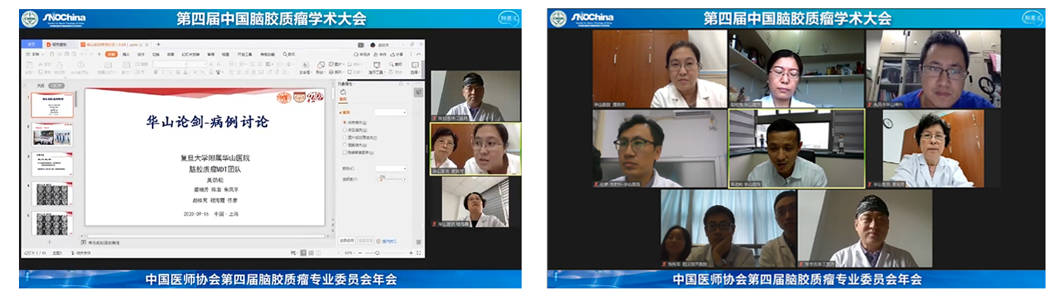Open the fill preset dropdown in properties panel
The width and height of the screenshot is (1063, 296).
(390, 112)
